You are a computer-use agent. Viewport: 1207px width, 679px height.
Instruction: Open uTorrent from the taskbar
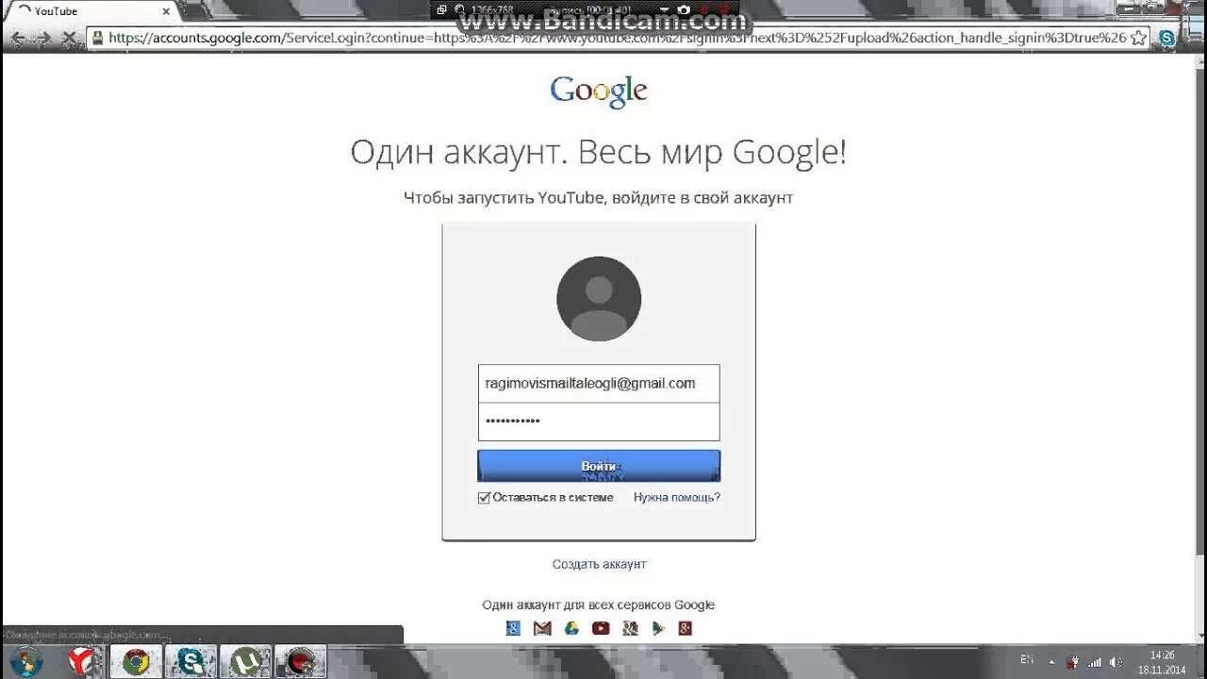[x=246, y=661]
